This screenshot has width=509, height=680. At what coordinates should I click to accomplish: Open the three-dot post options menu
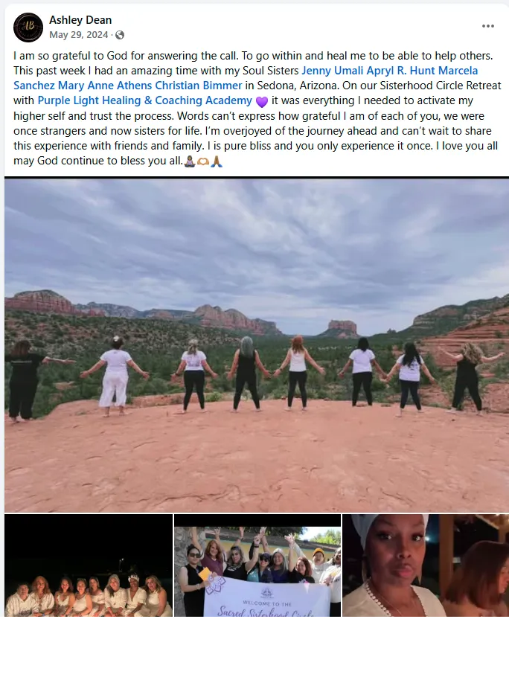point(487,26)
